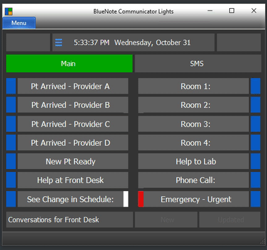Image resolution: width=267 pixels, height=250 pixels.
Task: Click the BlueNote app icon in title bar
Action: tap(9, 11)
